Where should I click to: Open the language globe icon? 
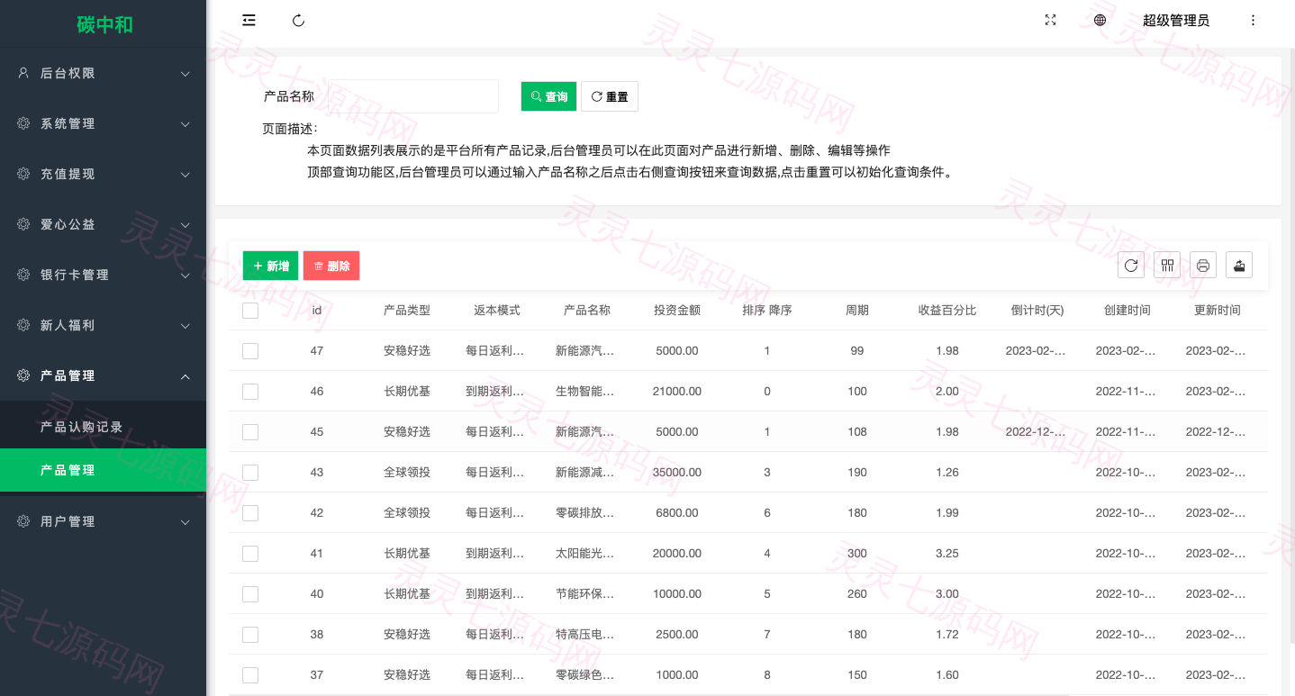tap(1100, 21)
